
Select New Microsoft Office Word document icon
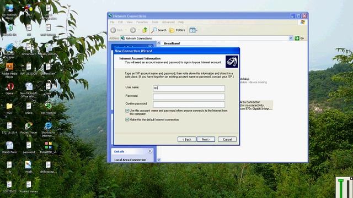[29, 90]
